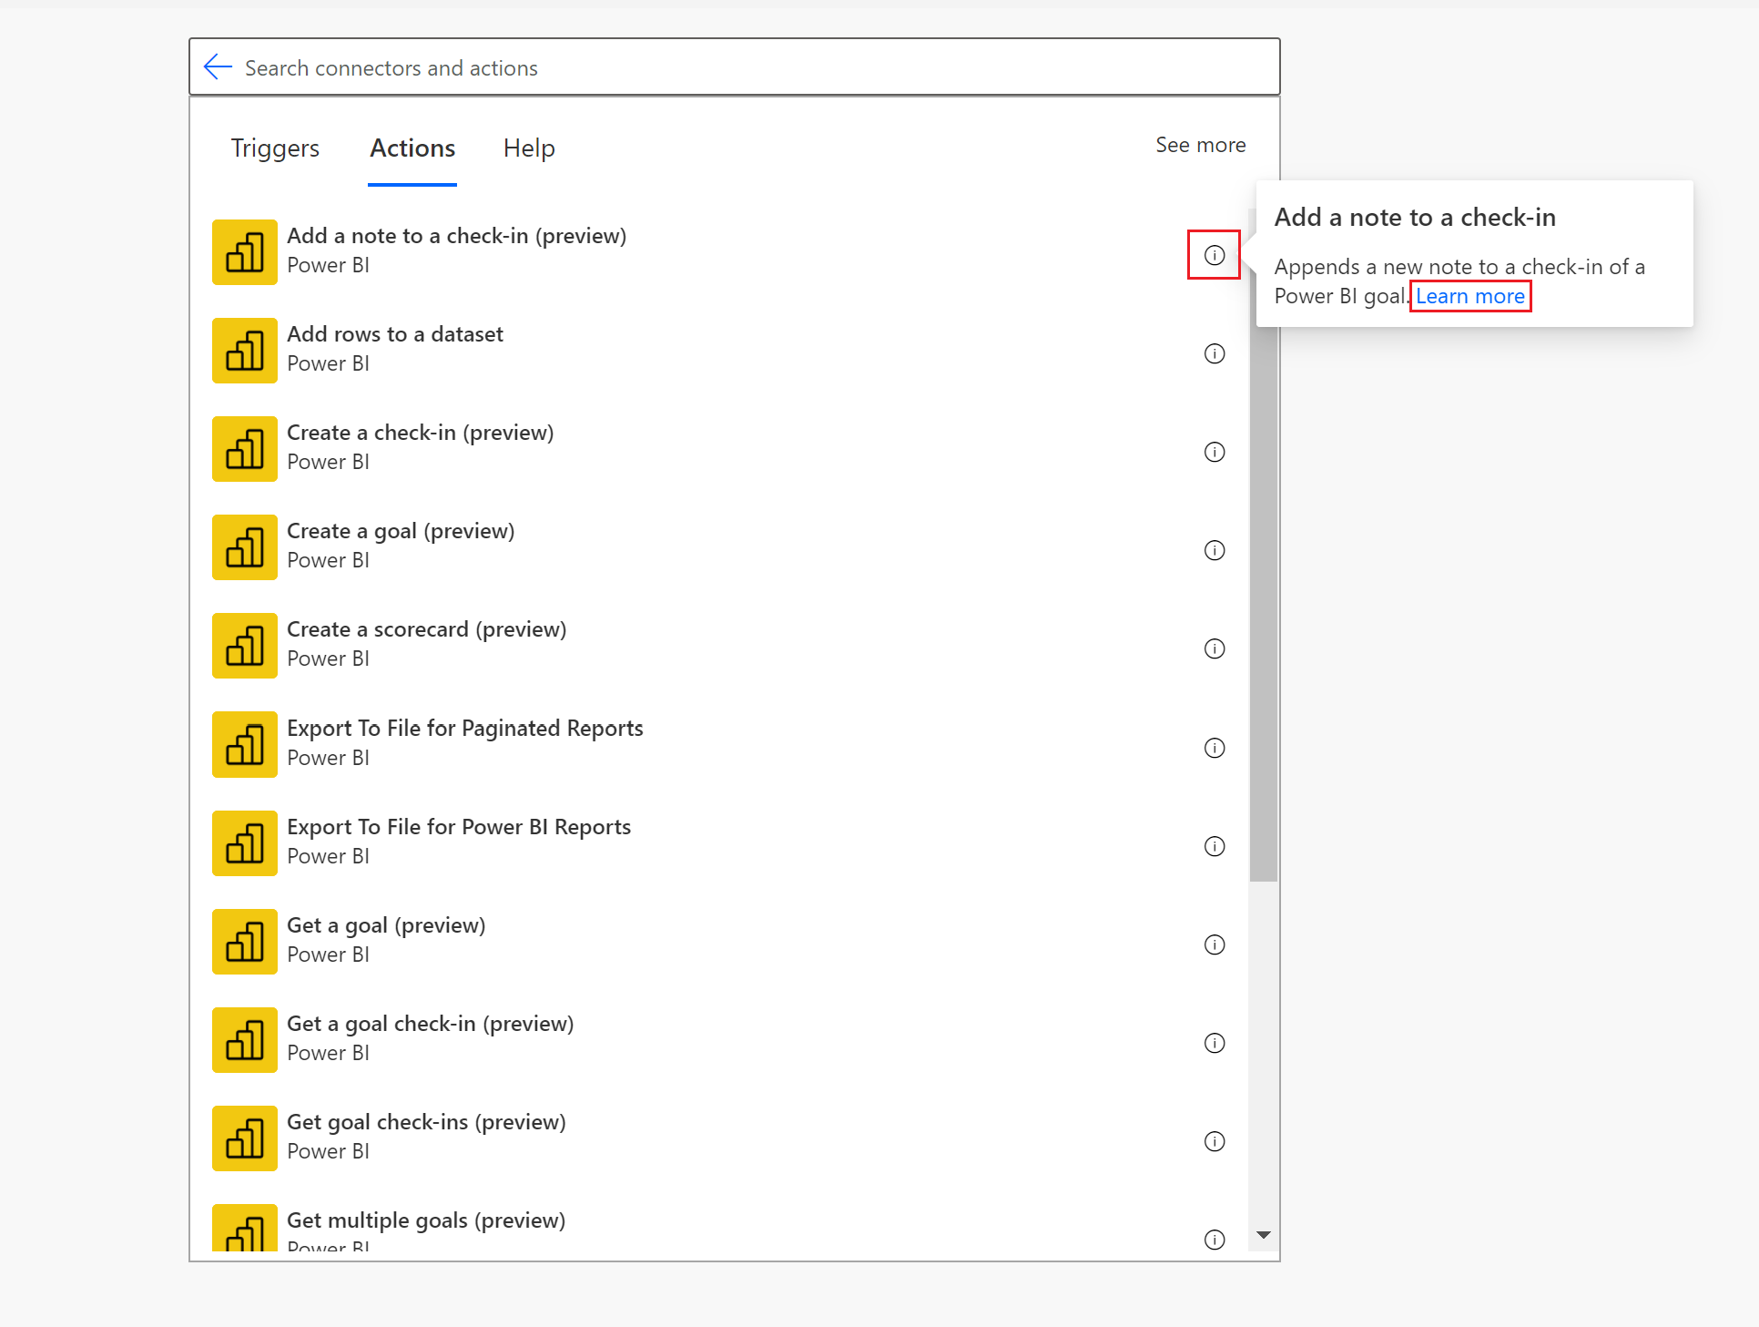Open the Learn more link in the tooltip
Image resolution: width=1759 pixels, height=1327 pixels.
pyautogui.click(x=1469, y=296)
